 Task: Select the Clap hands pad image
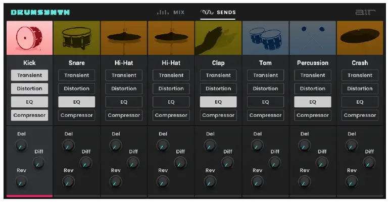218,38
